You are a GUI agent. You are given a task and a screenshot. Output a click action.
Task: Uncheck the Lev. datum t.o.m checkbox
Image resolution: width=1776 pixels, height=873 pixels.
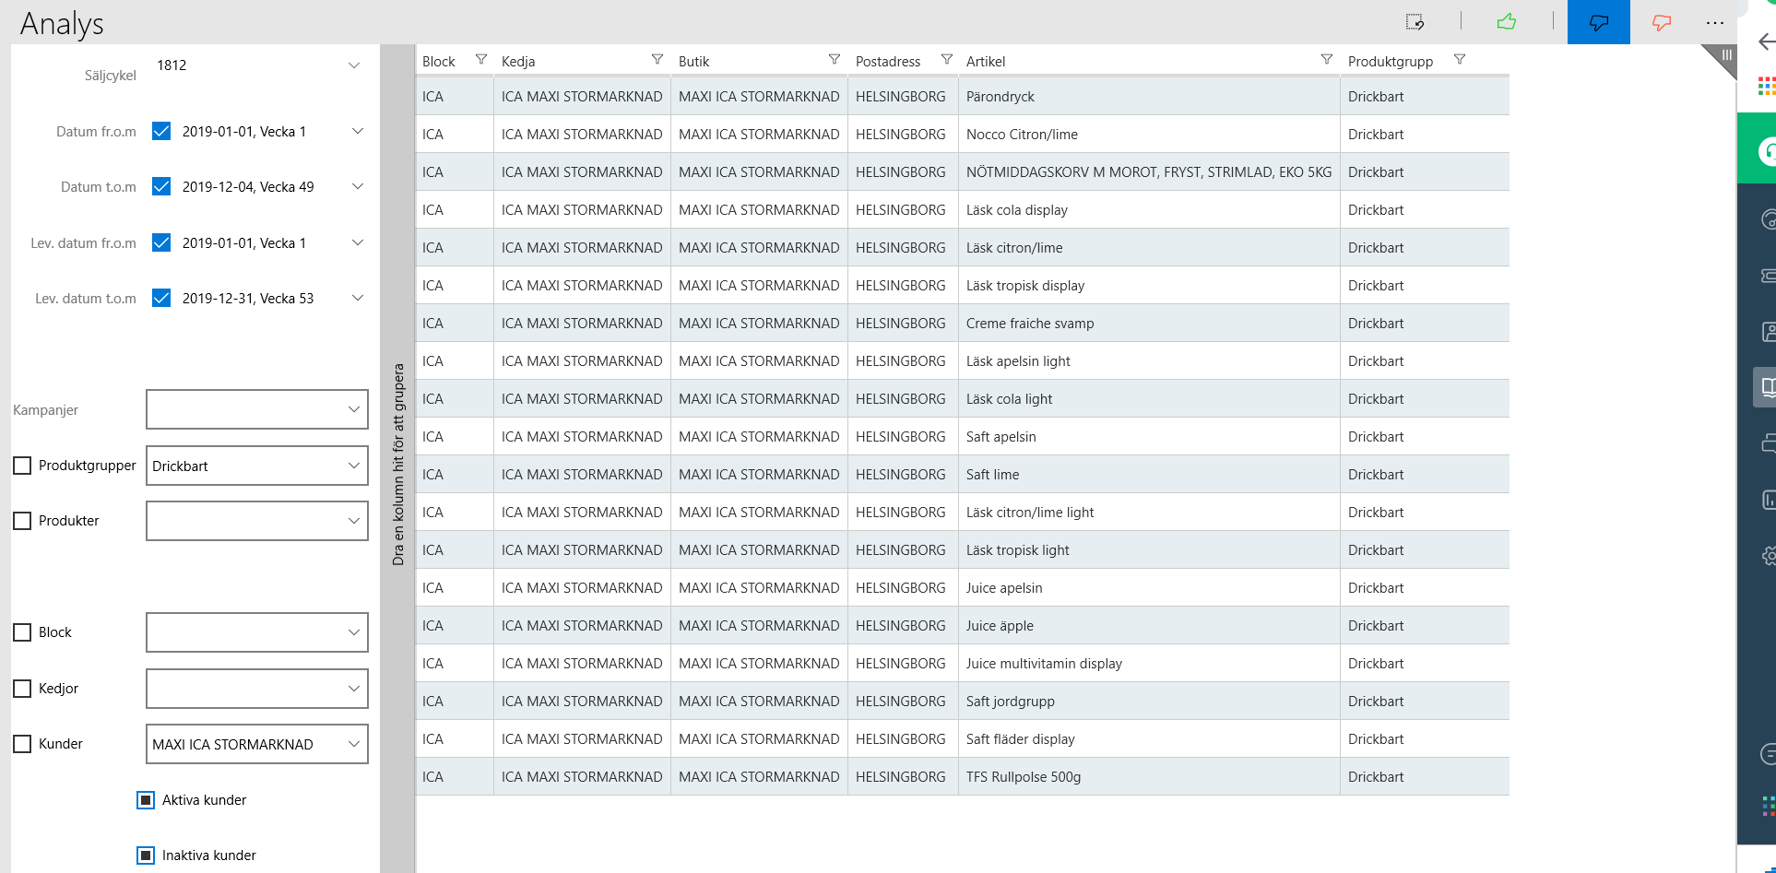(x=161, y=298)
